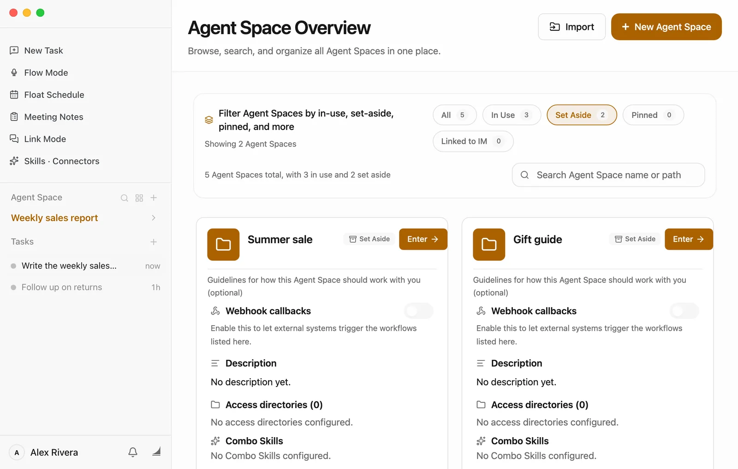The width and height of the screenshot is (738, 469).
Task: Open Alex Rivera avatar
Action: click(17, 452)
